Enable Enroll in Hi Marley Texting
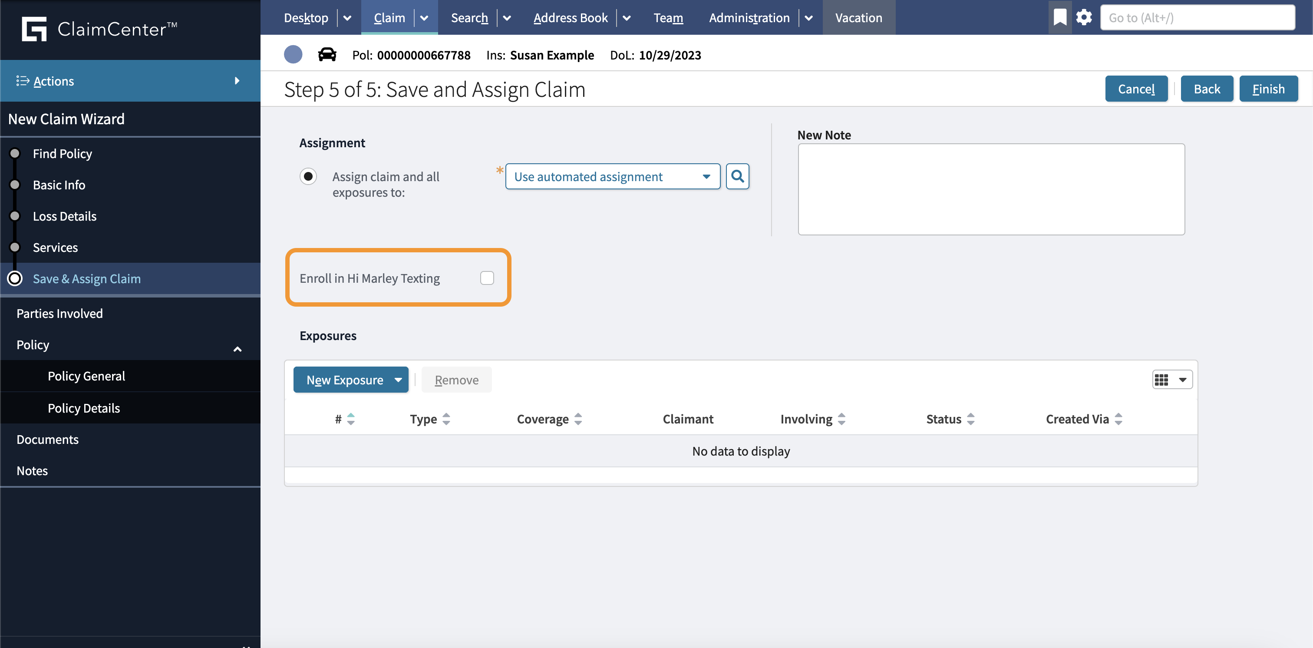Viewport: 1313px width, 648px height. click(x=487, y=278)
